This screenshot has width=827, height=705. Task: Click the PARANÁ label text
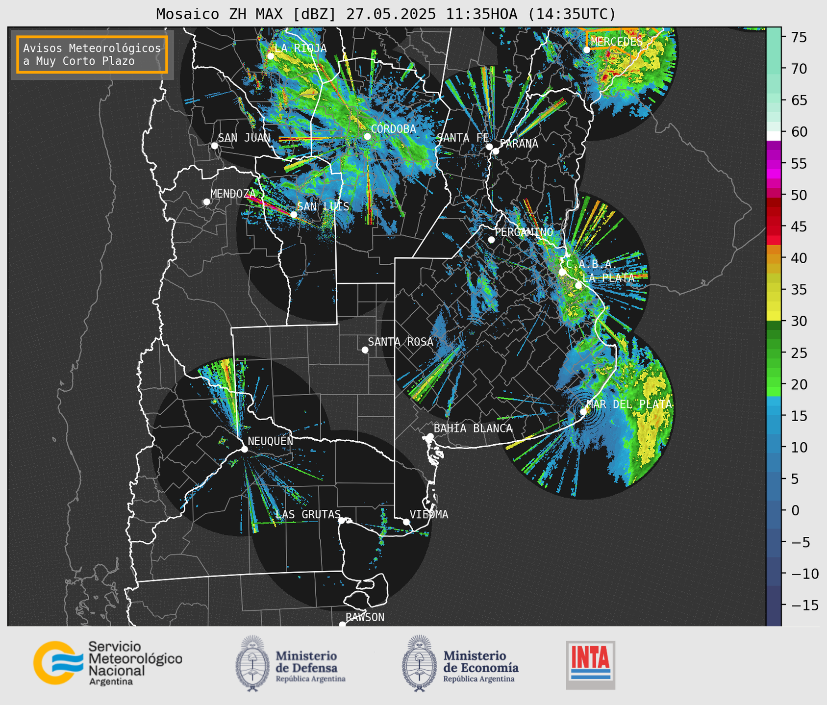pyautogui.click(x=519, y=143)
